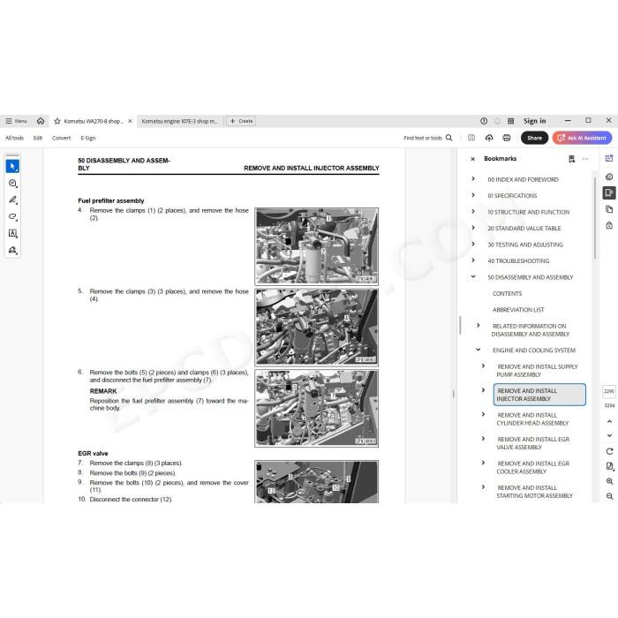This screenshot has width=618, height=618.
Task: Select the arrow selection tool
Action: pyautogui.click(x=12, y=166)
